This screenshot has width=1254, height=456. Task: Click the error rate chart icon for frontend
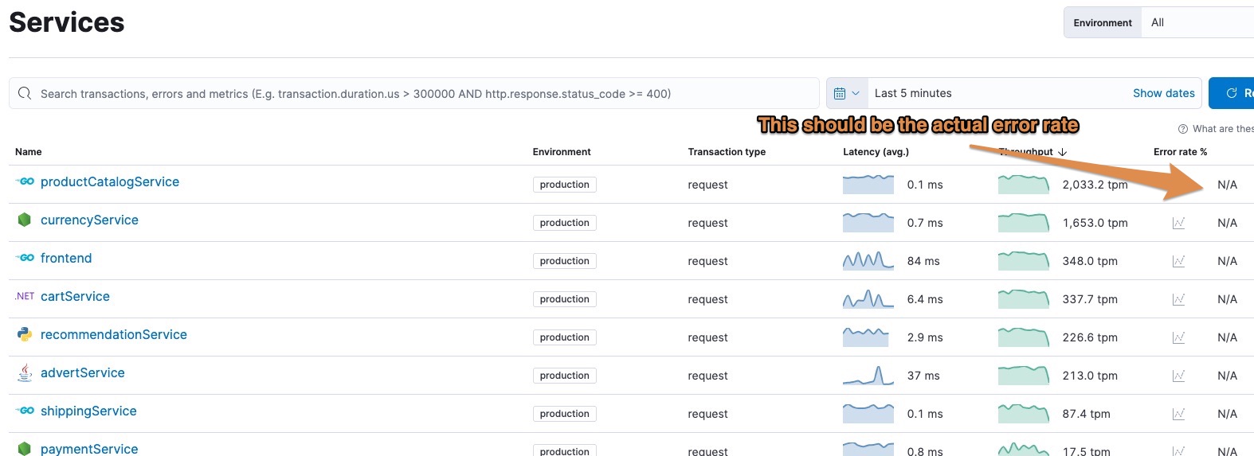(x=1178, y=261)
